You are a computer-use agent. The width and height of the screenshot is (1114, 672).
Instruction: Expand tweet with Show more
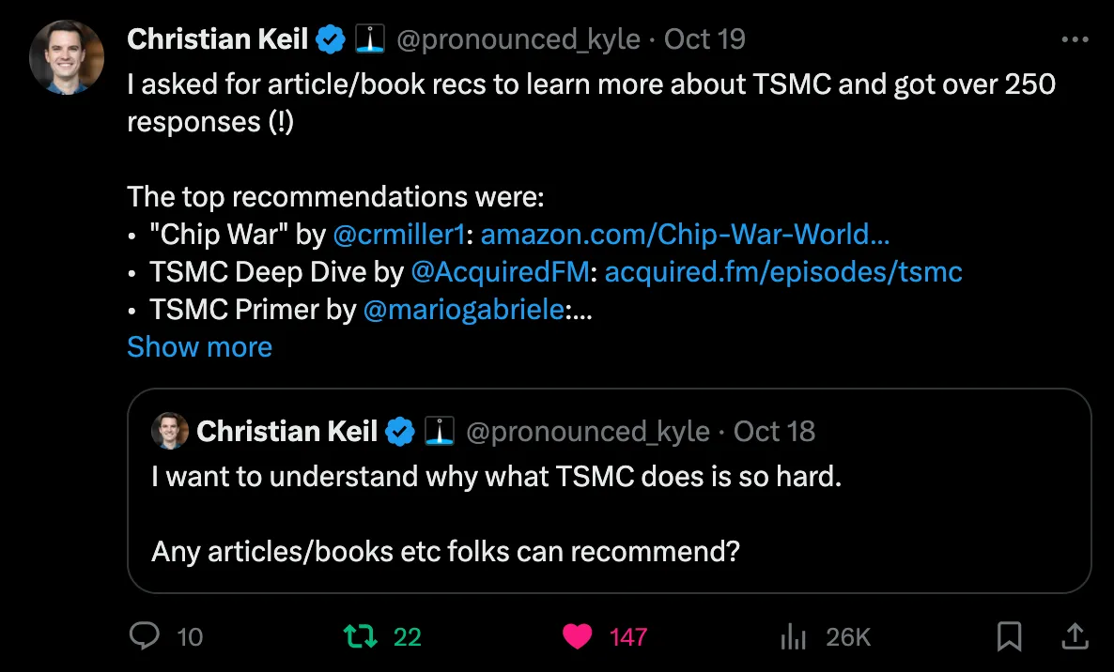(x=199, y=346)
